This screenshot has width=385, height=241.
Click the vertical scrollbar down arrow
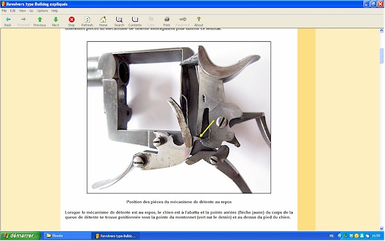[382, 228]
